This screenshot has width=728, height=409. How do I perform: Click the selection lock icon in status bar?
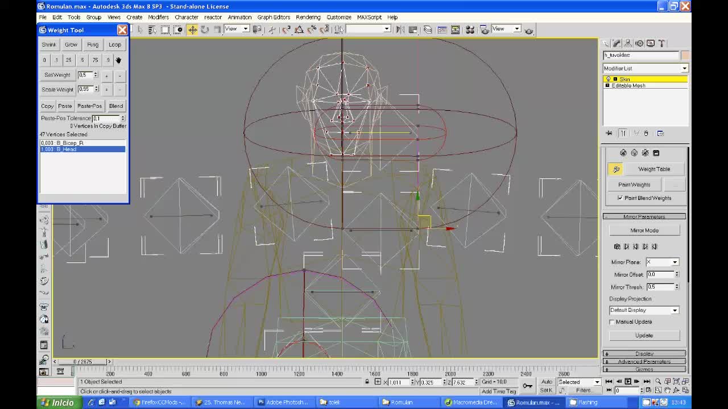coord(367,382)
